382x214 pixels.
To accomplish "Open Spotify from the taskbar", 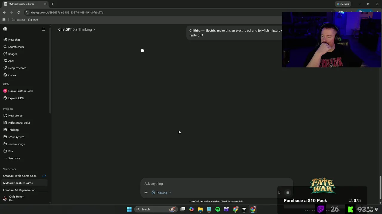I will tap(218, 209).
